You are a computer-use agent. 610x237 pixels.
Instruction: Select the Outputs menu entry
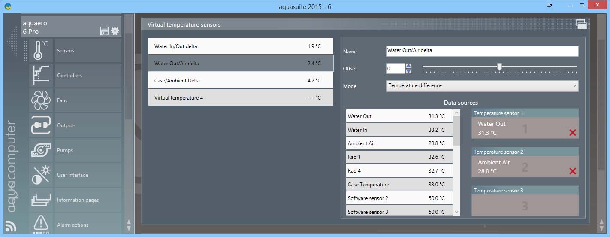[88, 125]
